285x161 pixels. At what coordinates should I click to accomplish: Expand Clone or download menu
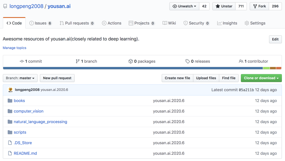[x=261, y=78]
